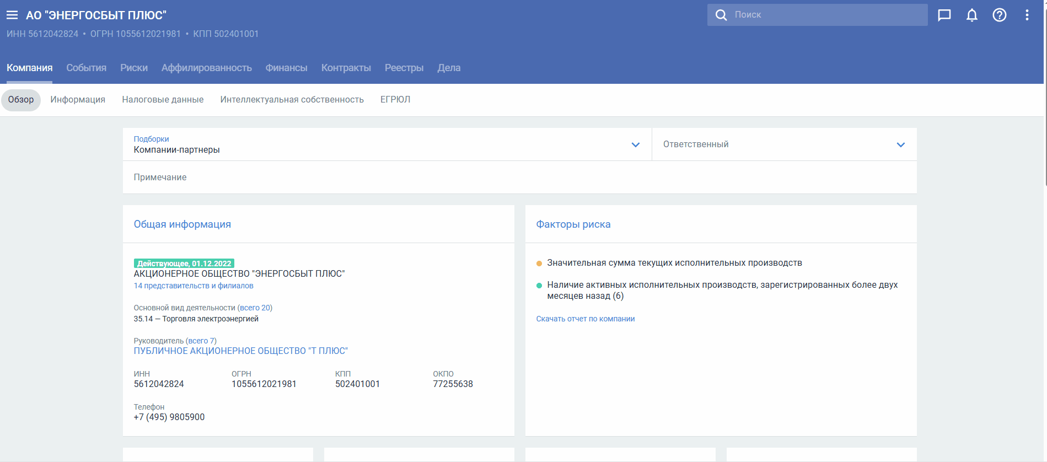Open the 14 представительств и филиалов link
The width and height of the screenshot is (1047, 462).
(x=194, y=286)
